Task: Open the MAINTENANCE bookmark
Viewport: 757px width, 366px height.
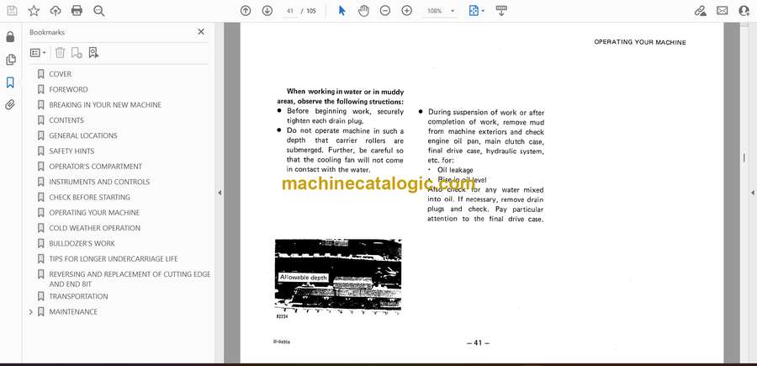Action: (73, 312)
